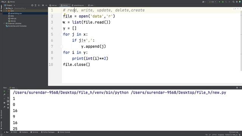
Task: Open the Python Console tool window tab
Action: pos(64,132)
